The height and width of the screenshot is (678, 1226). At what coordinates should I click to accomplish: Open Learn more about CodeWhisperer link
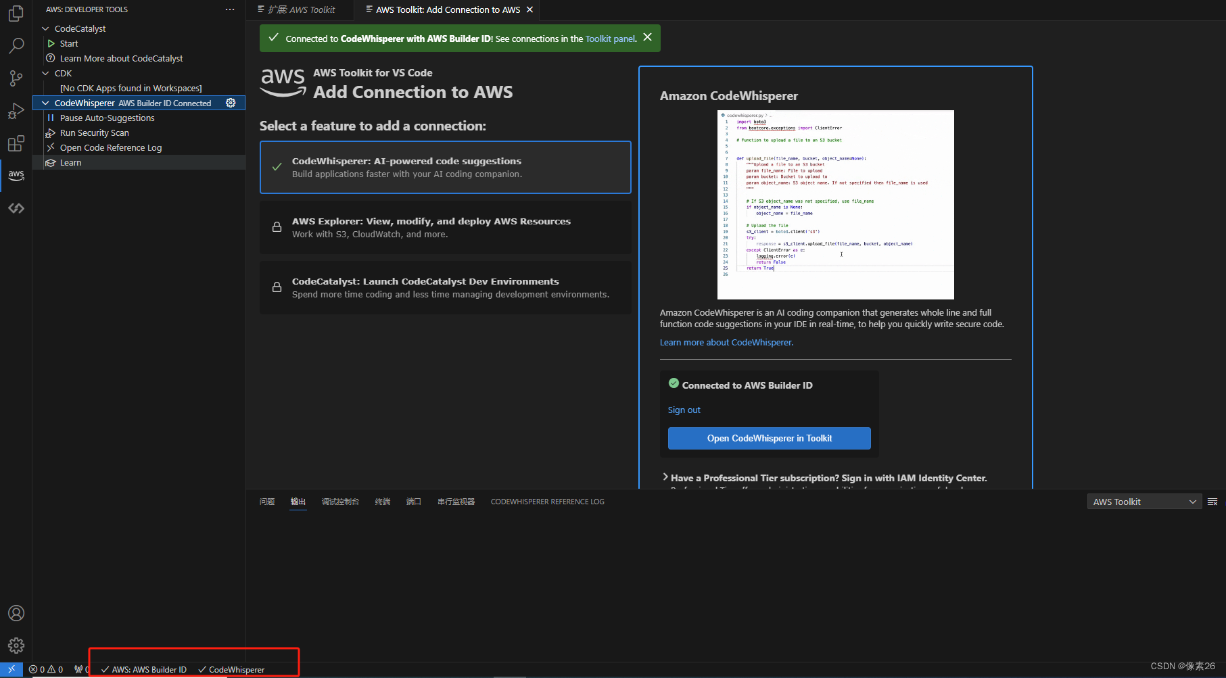point(726,342)
